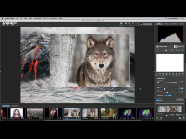The width and height of the screenshot is (186, 139).
Task: Click the Image Layer mask thumbnail
Action: pos(176,46)
